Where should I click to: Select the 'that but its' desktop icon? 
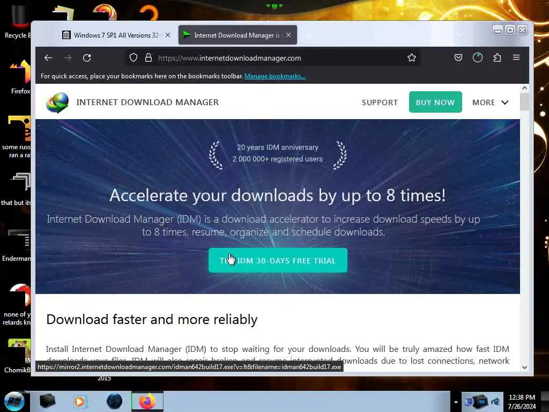[x=16, y=189]
